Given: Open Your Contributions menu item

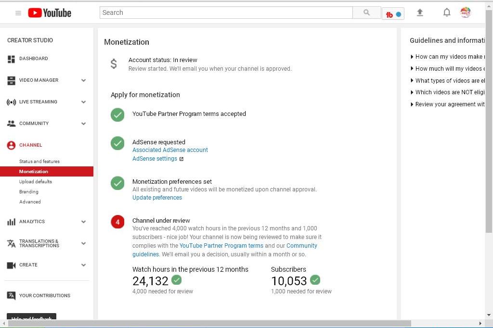Looking at the screenshot, I should coord(45,296).
